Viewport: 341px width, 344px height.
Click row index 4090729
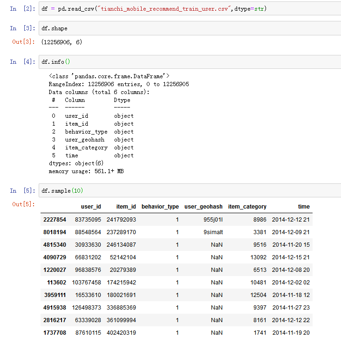pos(55,257)
